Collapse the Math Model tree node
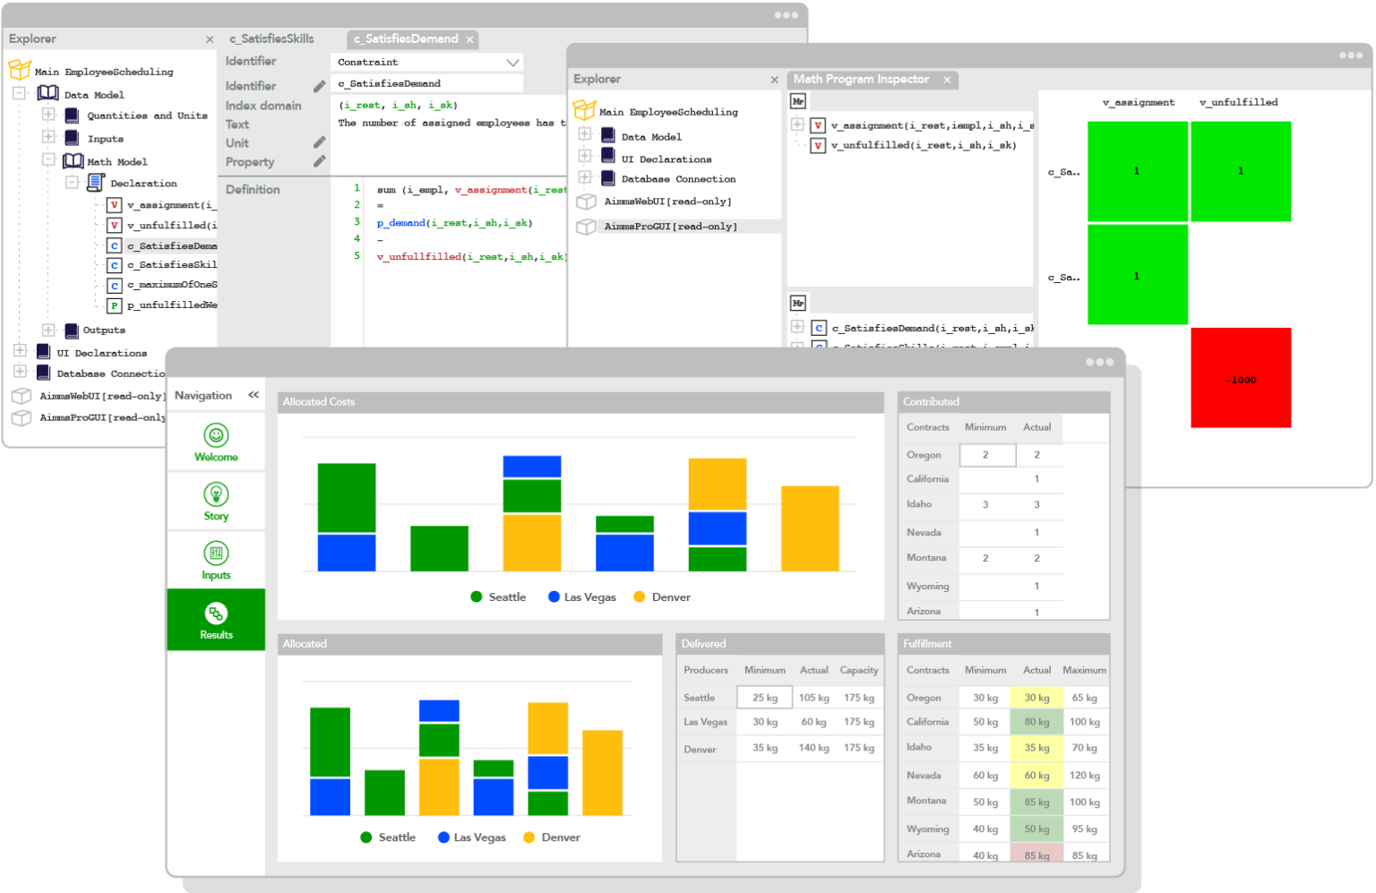The image size is (1376, 893). click(x=49, y=160)
